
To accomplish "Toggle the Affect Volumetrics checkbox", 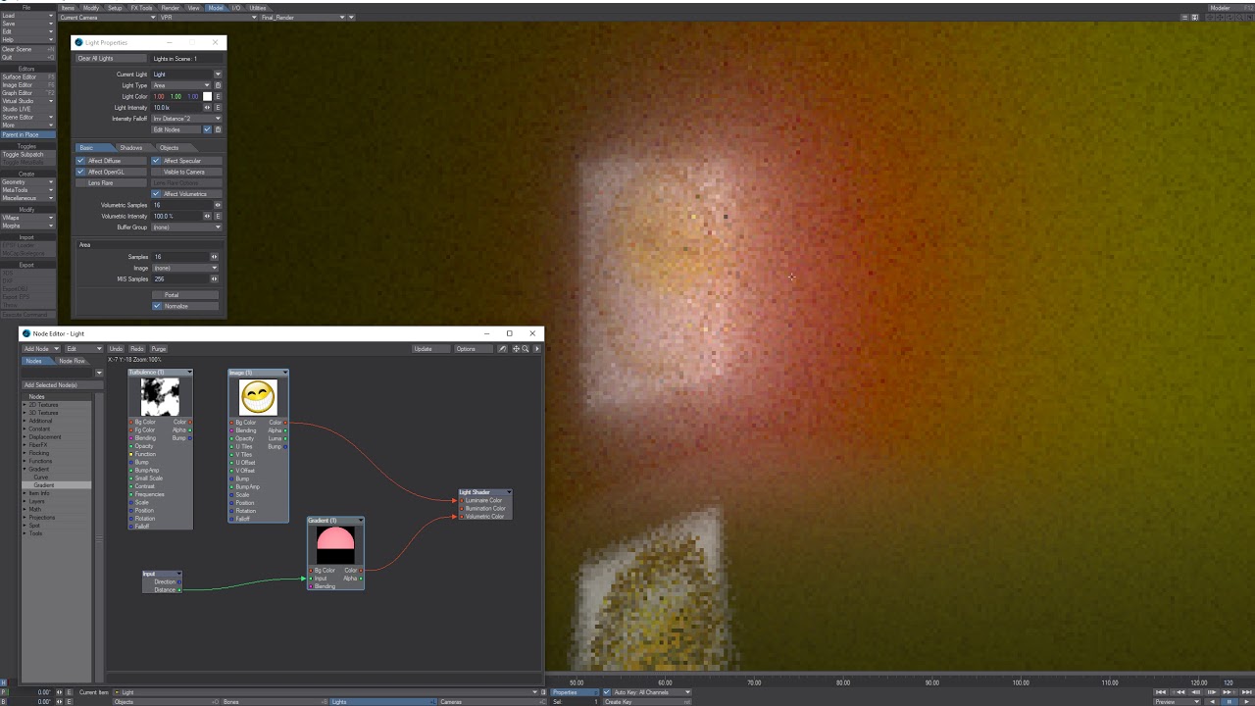I will (156, 194).
